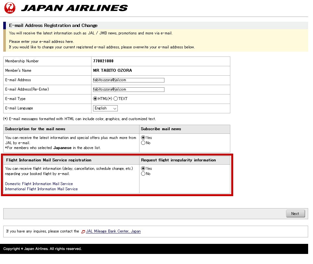Click external-link icon beside JAL Mileage Bank Center
Viewport: 313px width, 264px height.
pos(83,232)
